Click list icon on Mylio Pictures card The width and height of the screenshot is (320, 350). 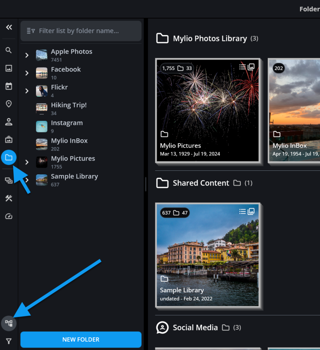coord(243,67)
